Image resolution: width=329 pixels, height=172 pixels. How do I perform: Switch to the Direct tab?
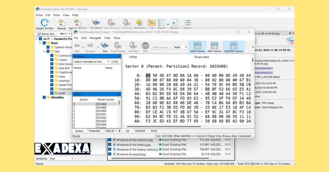(x=154, y=131)
